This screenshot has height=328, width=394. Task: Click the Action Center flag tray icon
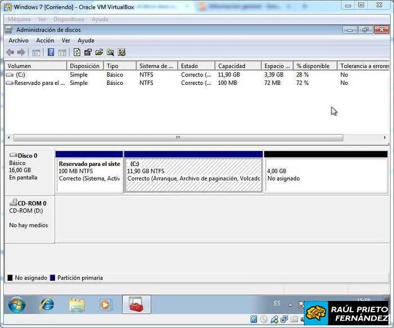(x=301, y=304)
